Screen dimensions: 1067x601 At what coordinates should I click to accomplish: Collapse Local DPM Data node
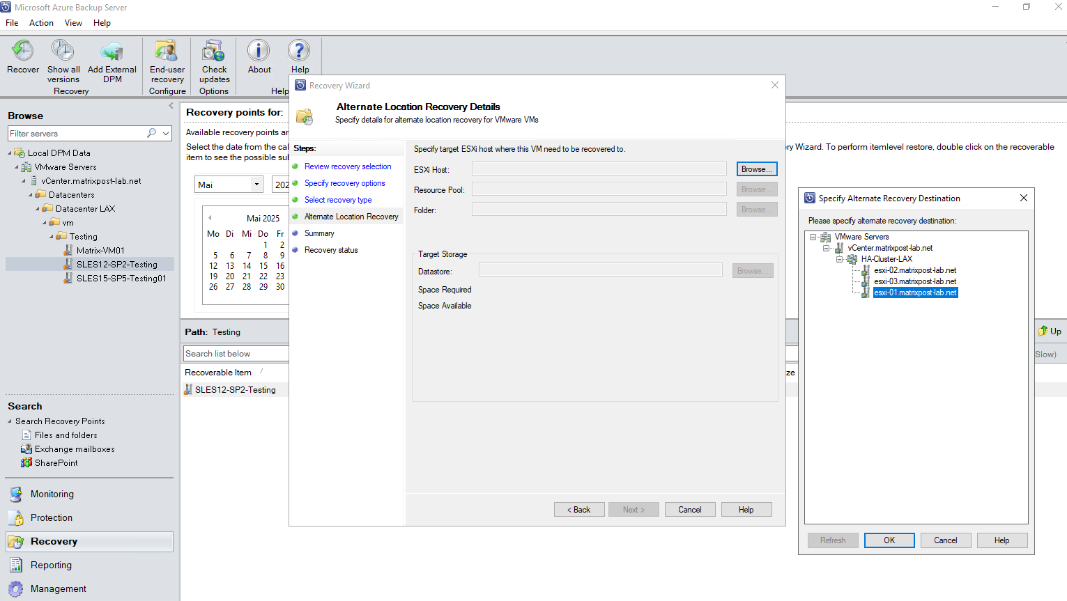(x=10, y=153)
